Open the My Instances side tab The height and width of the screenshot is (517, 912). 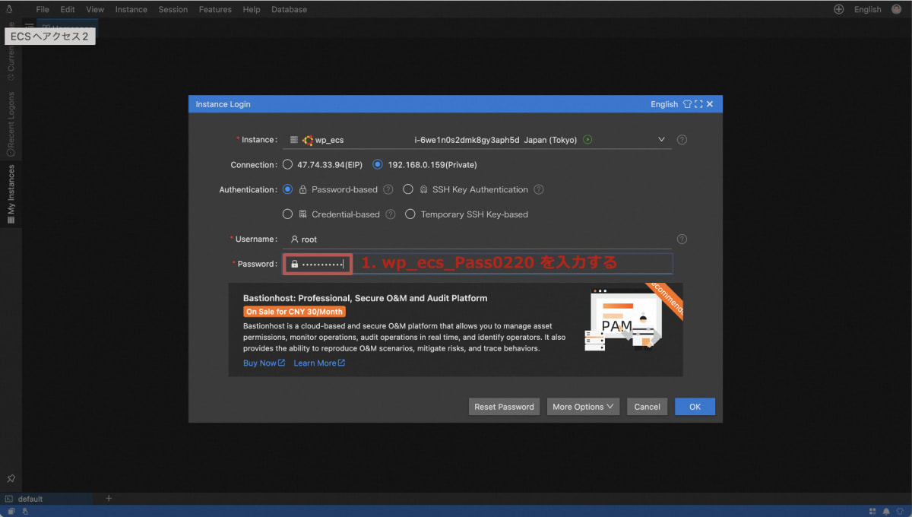click(x=11, y=194)
